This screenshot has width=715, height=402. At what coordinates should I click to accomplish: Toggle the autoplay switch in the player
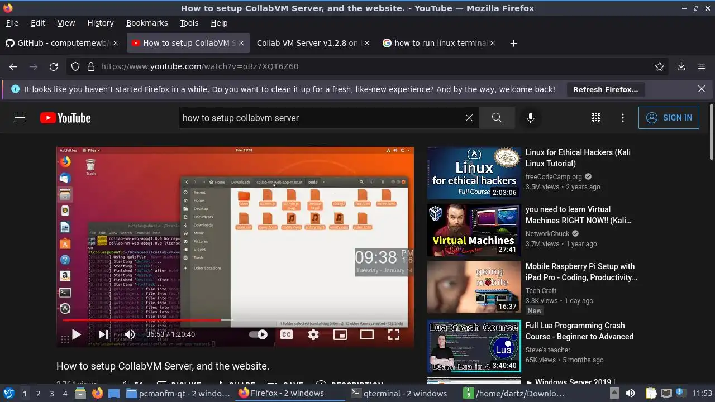point(258,334)
